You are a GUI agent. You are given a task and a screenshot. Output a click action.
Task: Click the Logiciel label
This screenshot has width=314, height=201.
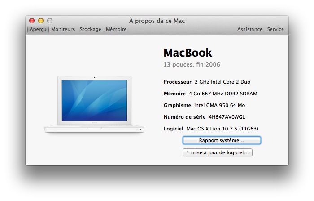(174, 129)
